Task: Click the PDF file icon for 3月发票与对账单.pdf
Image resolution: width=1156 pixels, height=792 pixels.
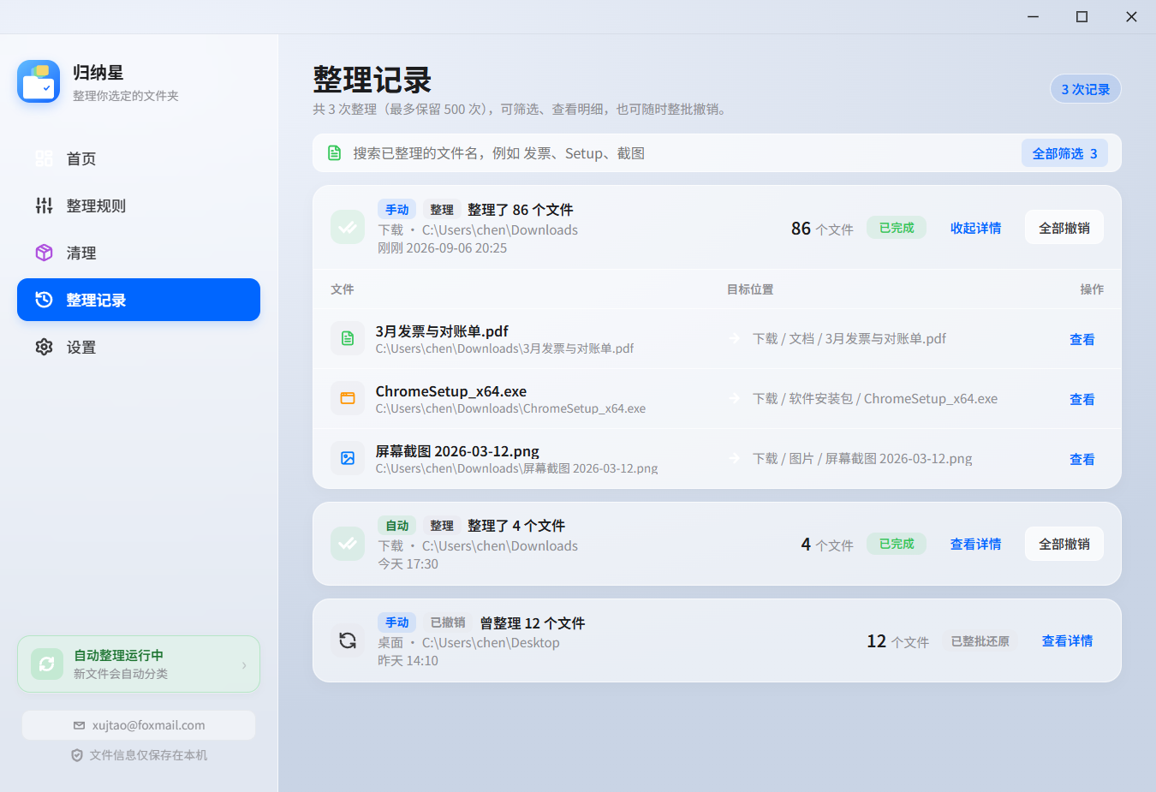Action: (348, 338)
